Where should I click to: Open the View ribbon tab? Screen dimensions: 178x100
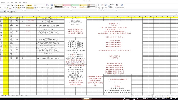[20, 2]
